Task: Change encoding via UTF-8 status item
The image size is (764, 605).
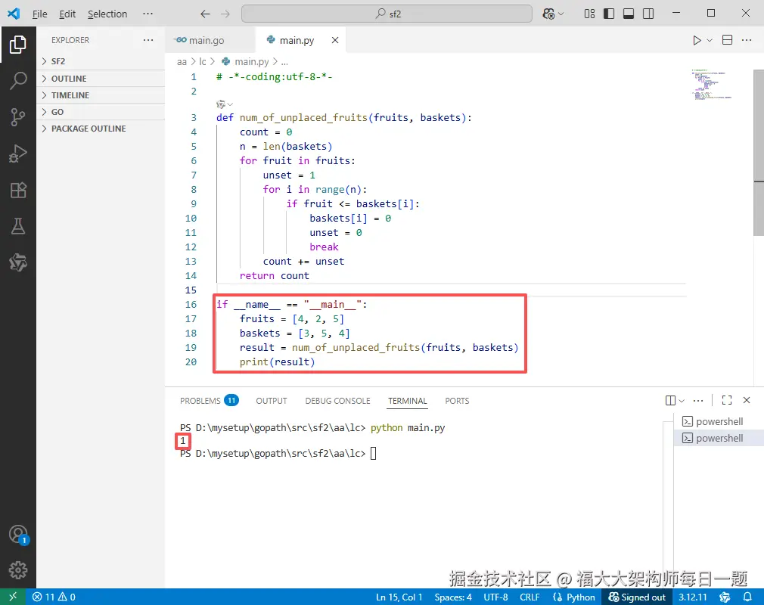Action: click(x=495, y=597)
